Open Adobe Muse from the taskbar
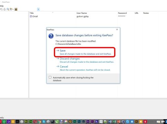The image size is (167, 124). coord(26,121)
